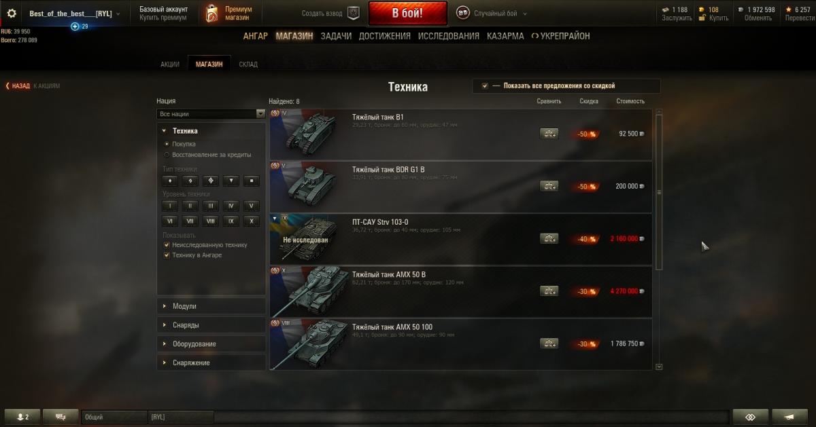
Task: Toggle Показать все предложения со скидкой
Action: (485, 86)
